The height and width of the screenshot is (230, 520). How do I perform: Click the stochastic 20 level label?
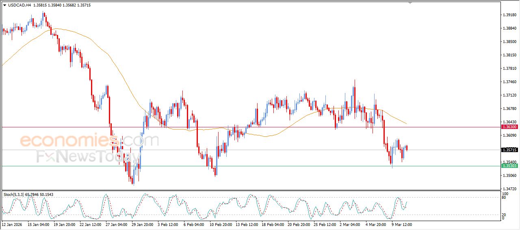pos(504,215)
